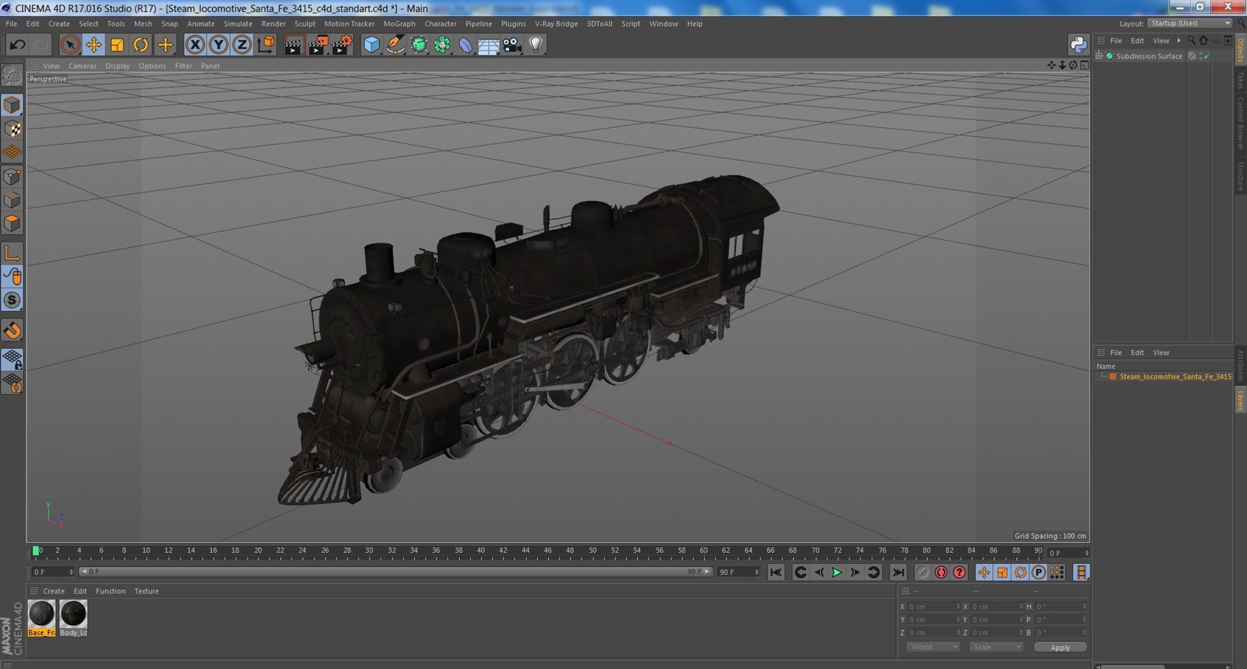Add a Cube primitive object
The image size is (1247, 669).
pos(372,45)
